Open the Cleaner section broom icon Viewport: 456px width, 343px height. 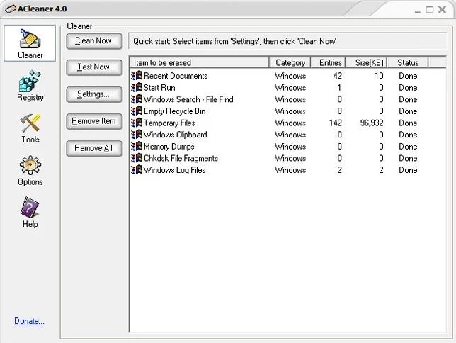tap(30, 39)
